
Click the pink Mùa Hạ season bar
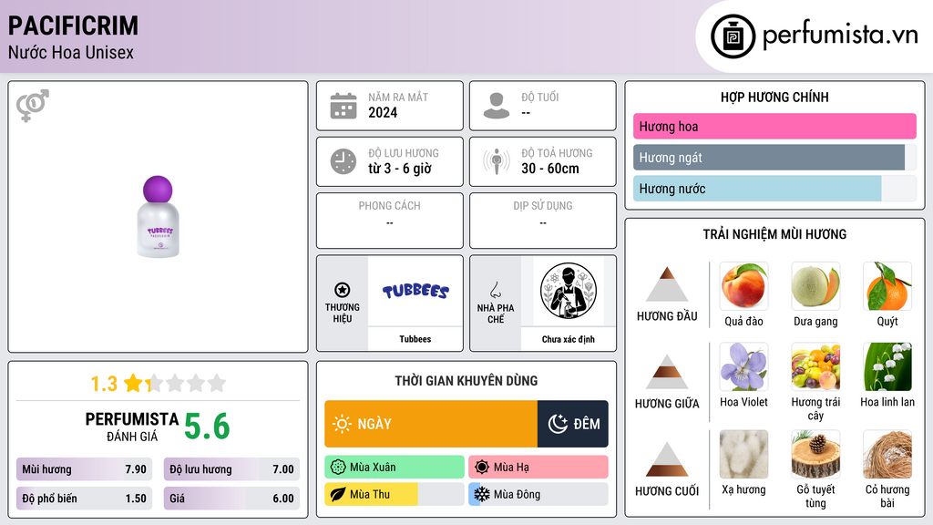(x=538, y=468)
